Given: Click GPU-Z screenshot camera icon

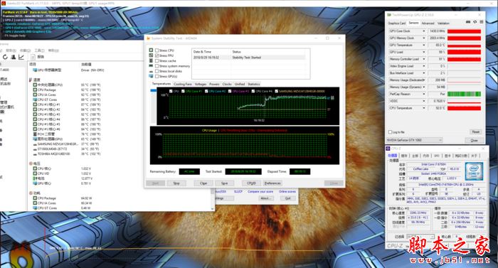Looking at the screenshot, I should pyautogui.click(x=468, y=22).
